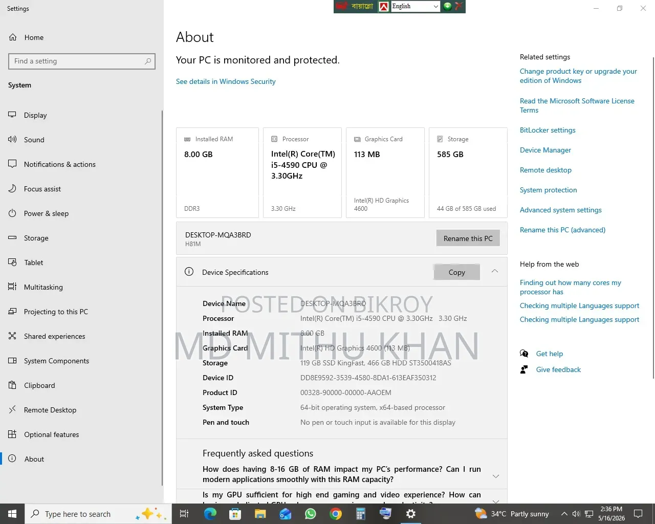Click the Graphics Card 113 MB card
Image resolution: width=655 pixels, height=524 pixels.
(385, 173)
